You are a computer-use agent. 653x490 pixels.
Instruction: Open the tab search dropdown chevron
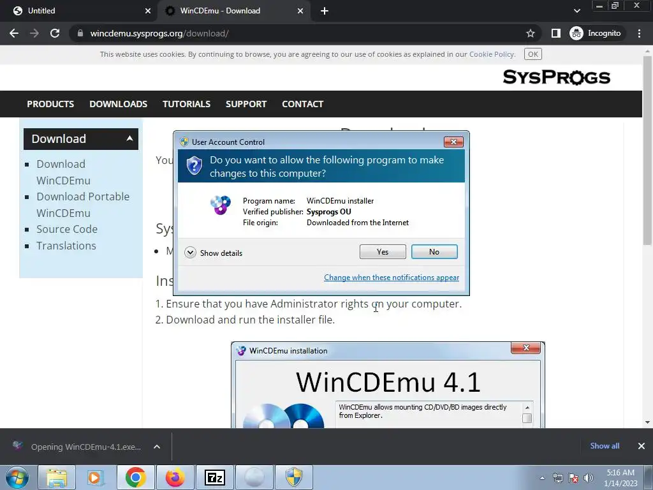[x=576, y=11]
